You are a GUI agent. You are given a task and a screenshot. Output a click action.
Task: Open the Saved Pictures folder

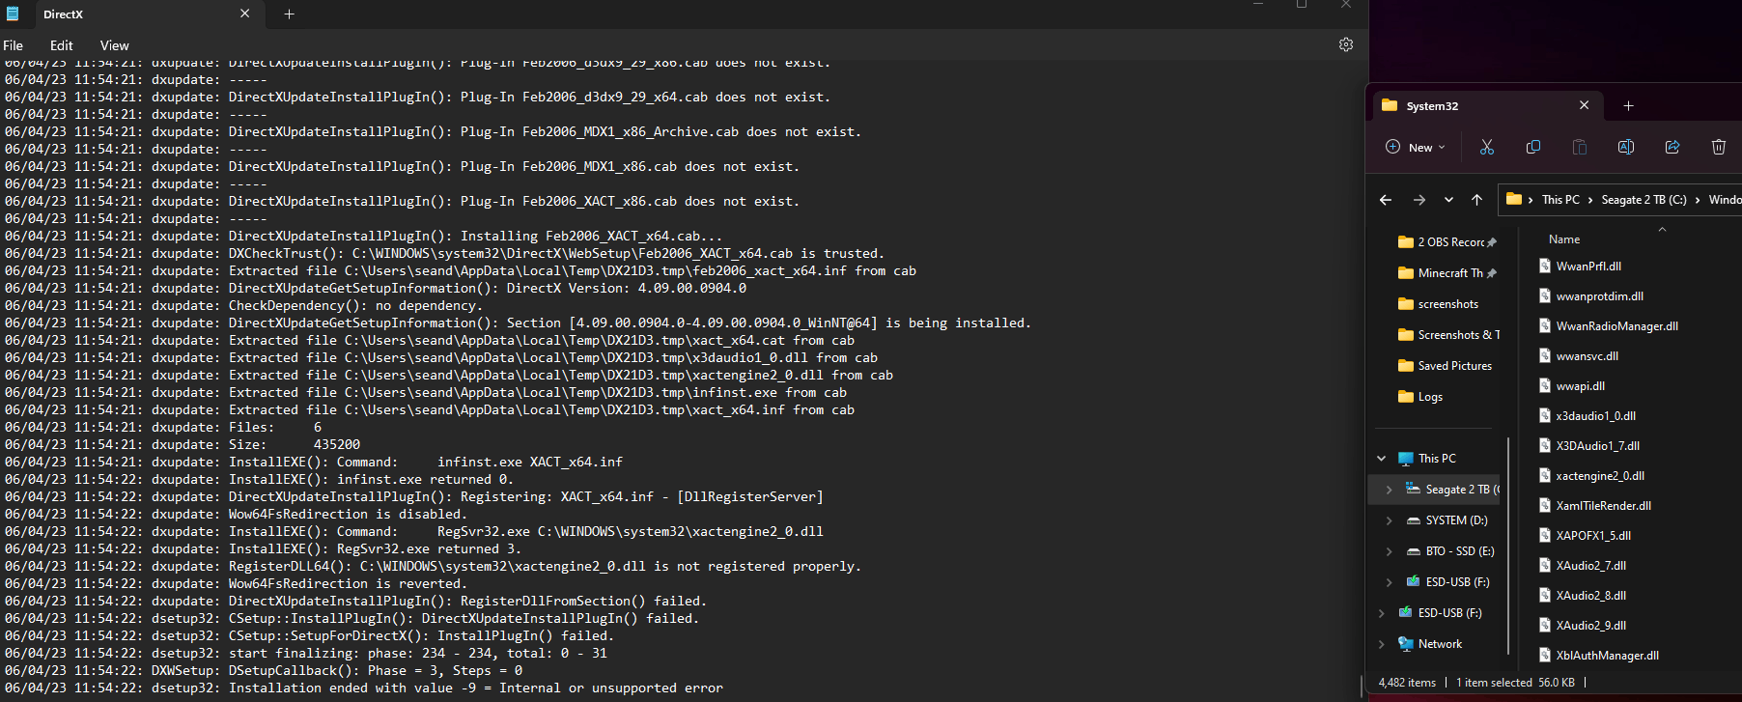pos(1446,366)
